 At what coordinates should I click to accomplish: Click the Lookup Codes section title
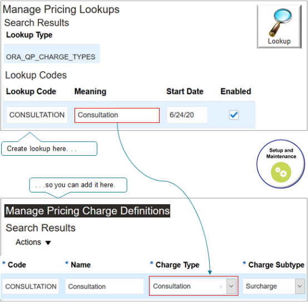(36, 75)
